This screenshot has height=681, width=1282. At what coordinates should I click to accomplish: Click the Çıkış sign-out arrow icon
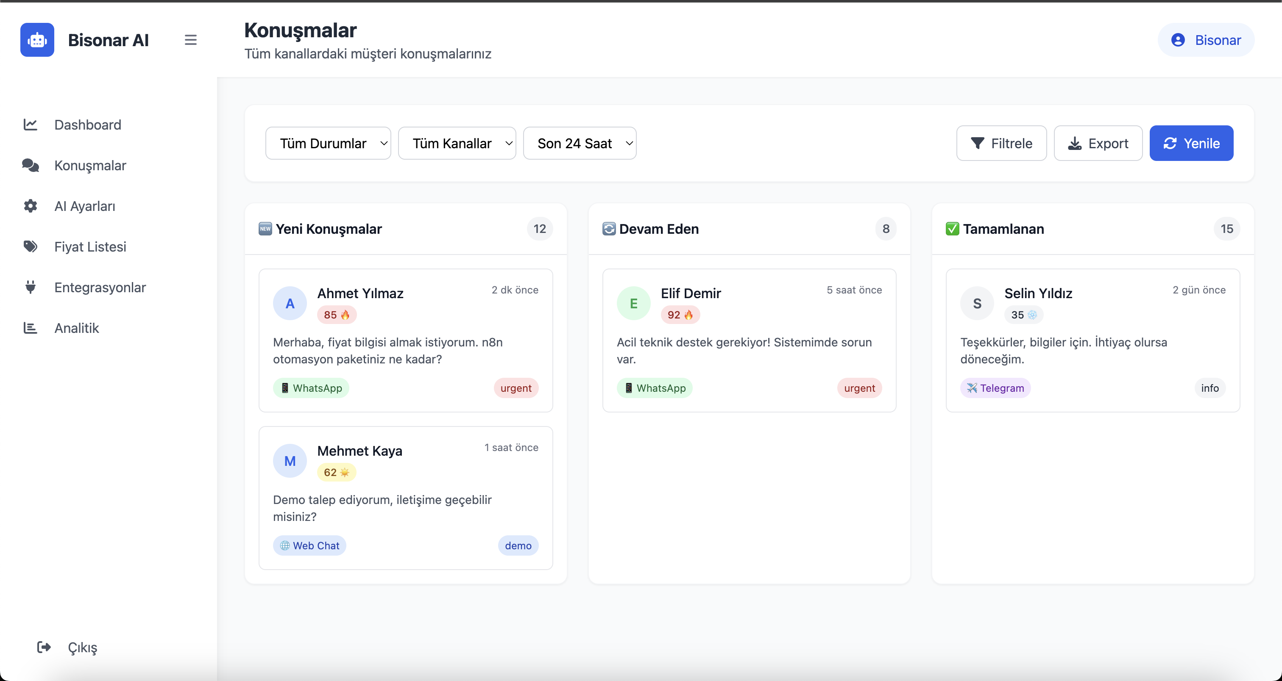(44, 647)
